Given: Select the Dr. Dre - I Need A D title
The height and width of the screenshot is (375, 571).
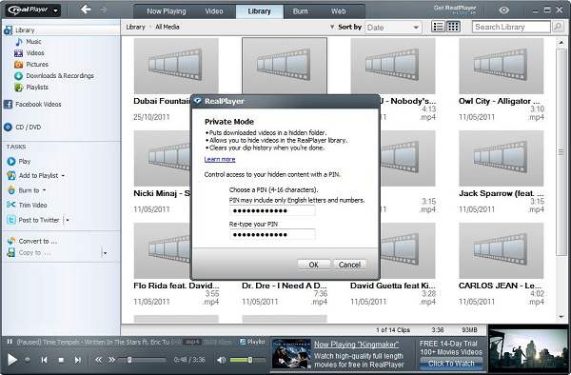Looking at the screenshot, I should tap(285, 286).
